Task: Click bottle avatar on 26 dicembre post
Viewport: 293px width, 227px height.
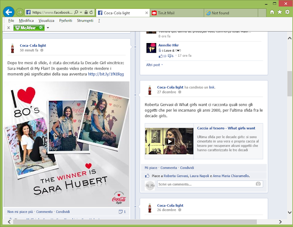Action: tap(150, 208)
